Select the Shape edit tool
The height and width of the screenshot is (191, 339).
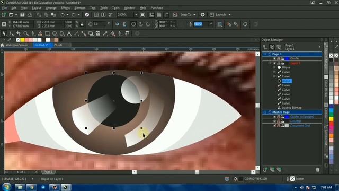[11, 33]
